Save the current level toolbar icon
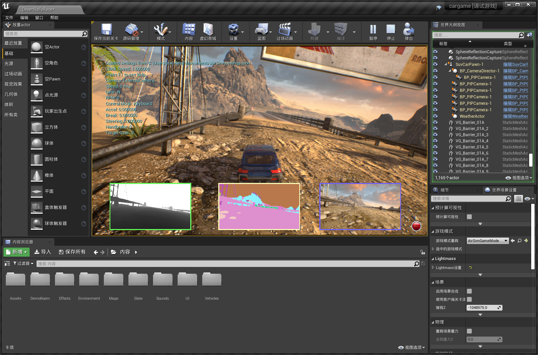Screen dimensions: 538x355 (x=106, y=30)
